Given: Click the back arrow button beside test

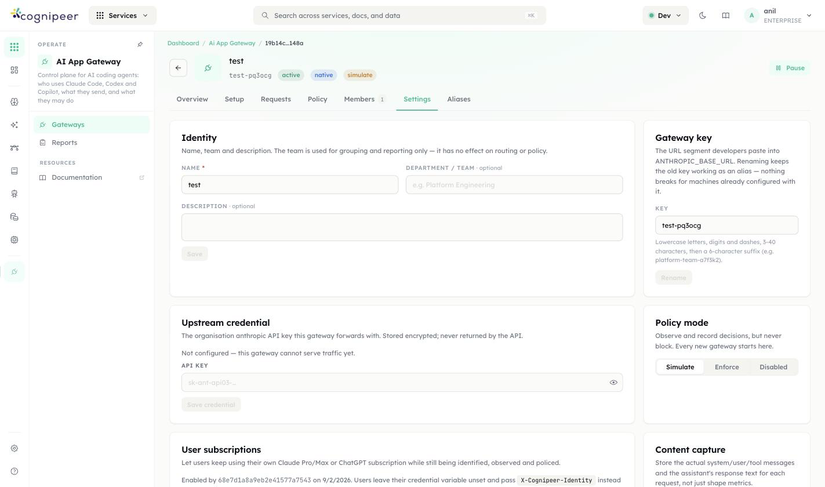Looking at the screenshot, I should tap(178, 68).
